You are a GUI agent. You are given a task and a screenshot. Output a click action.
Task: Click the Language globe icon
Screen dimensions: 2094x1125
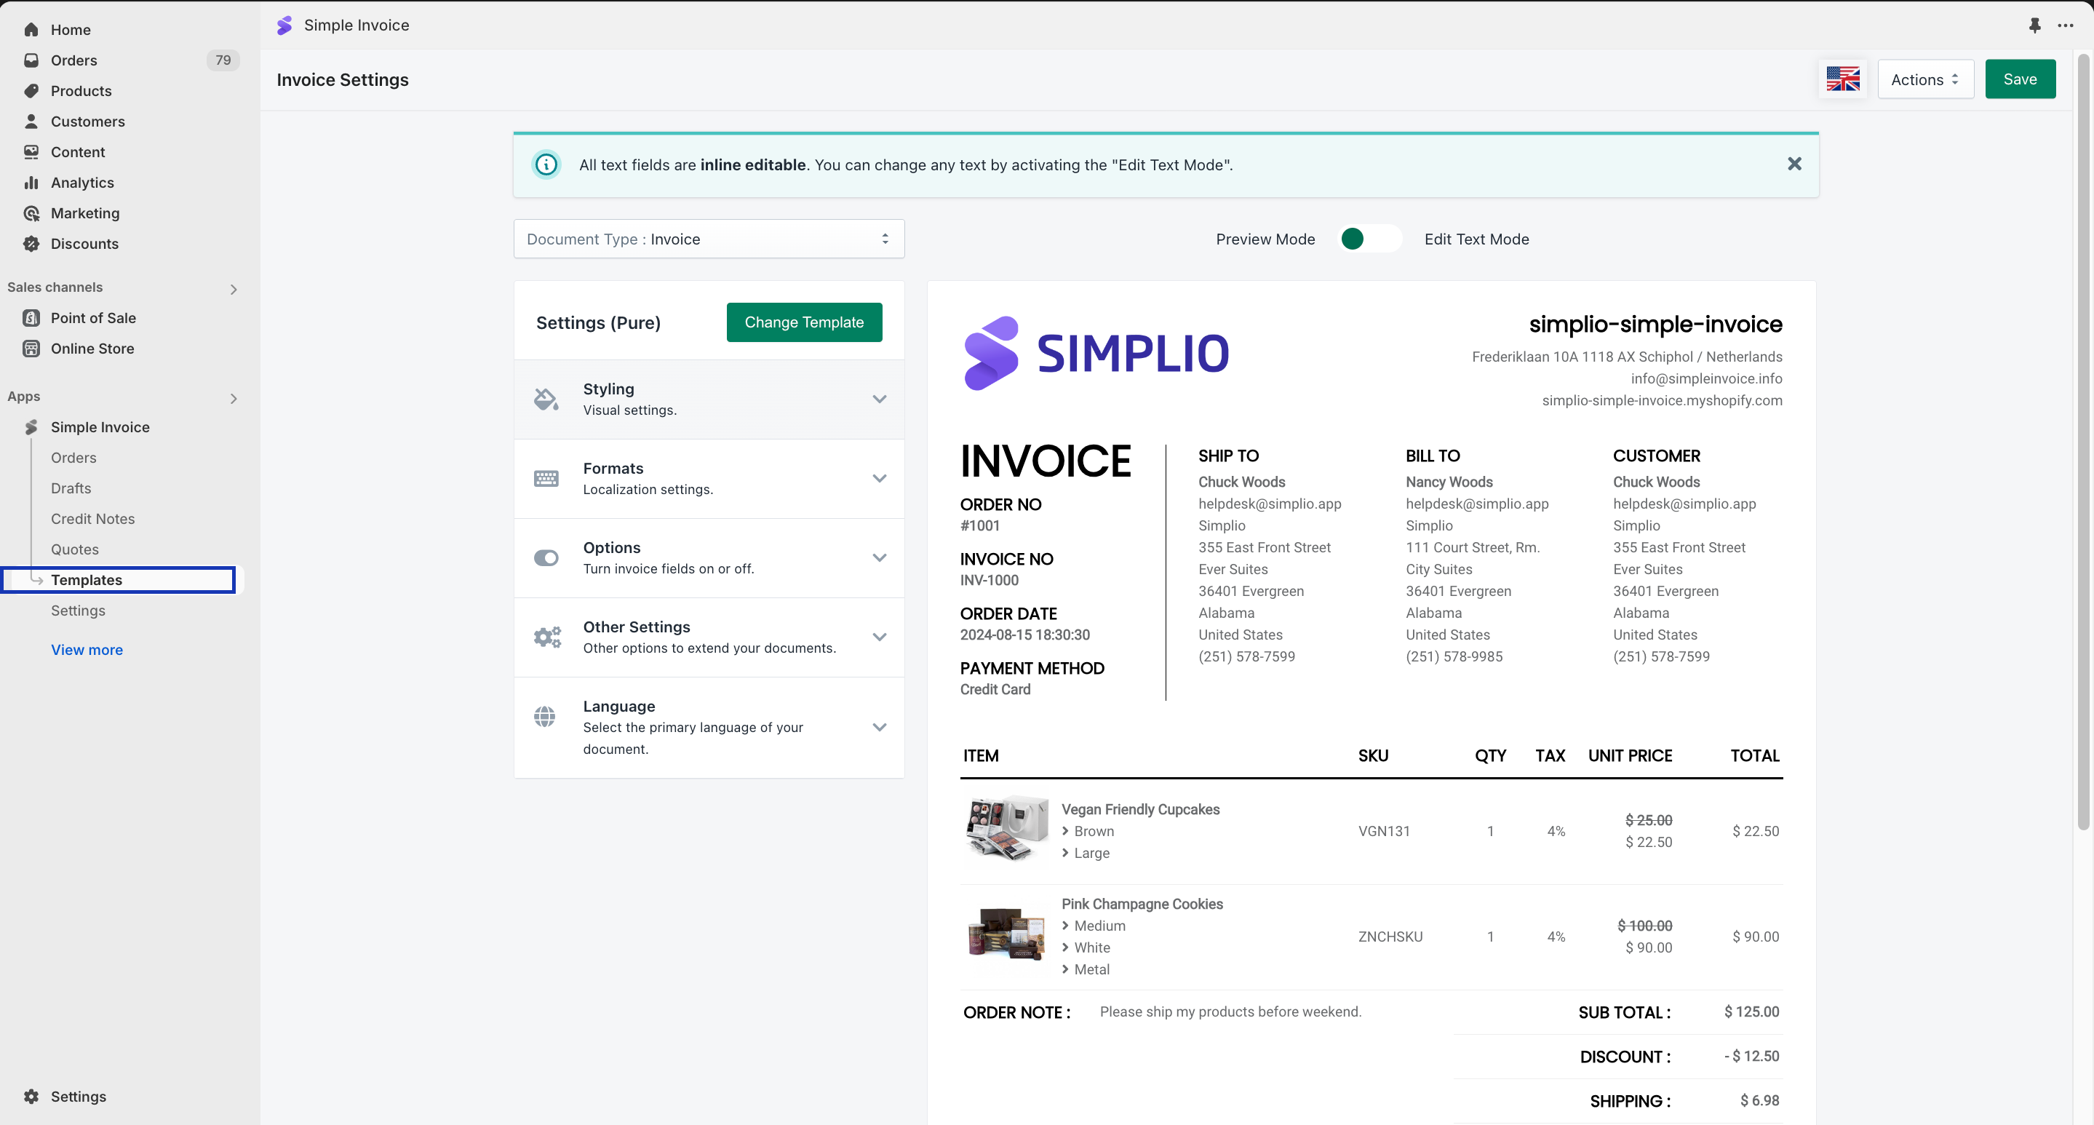click(x=545, y=716)
